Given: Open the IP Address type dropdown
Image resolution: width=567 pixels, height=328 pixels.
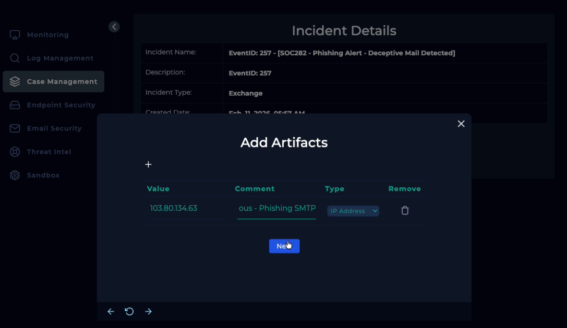Looking at the screenshot, I should coord(353,211).
